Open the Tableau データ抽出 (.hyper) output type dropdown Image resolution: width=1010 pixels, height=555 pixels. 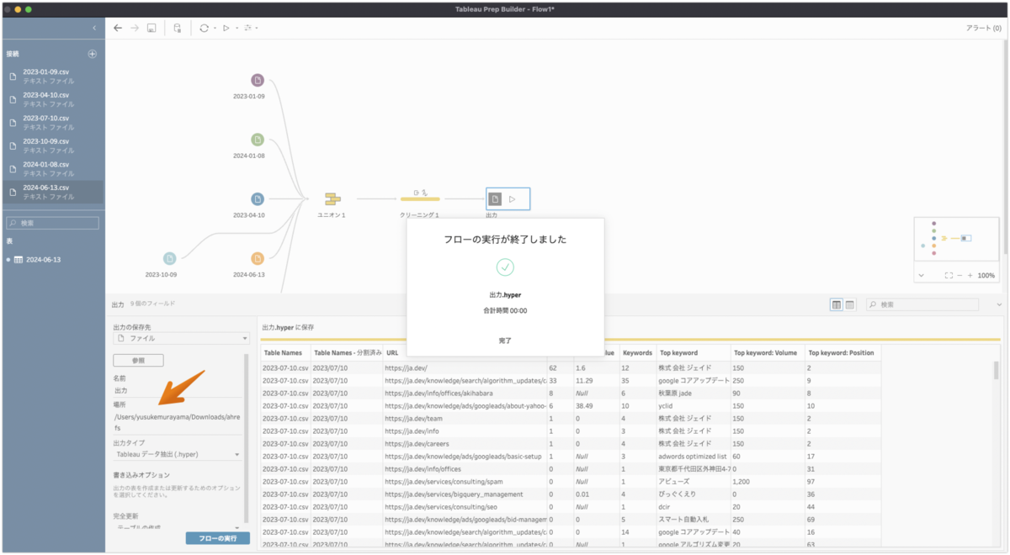click(178, 454)
